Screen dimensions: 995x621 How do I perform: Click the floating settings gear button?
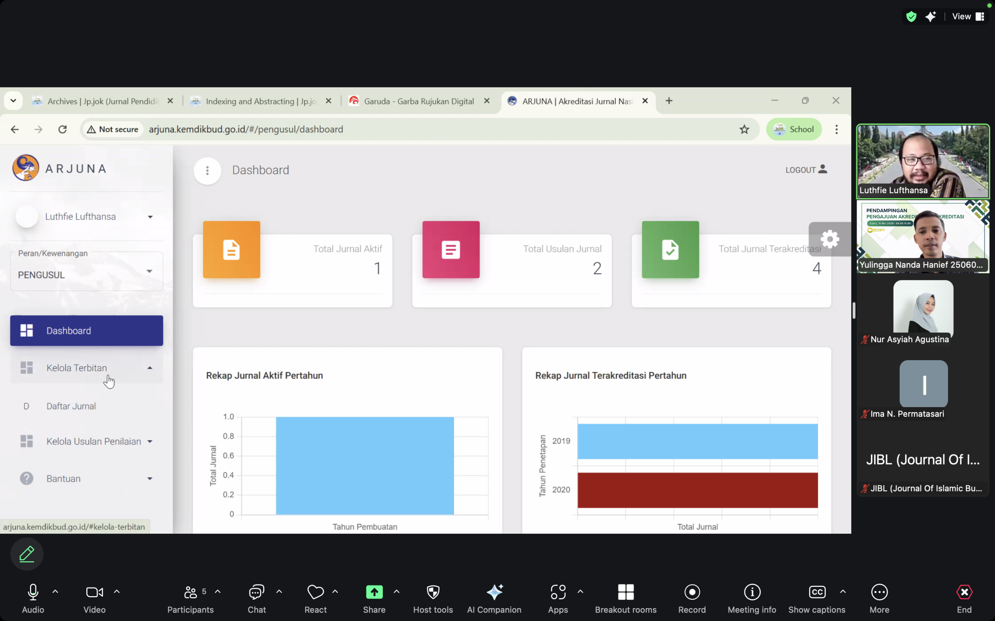coord(829,239)
